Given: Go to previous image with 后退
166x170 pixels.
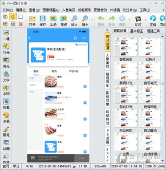Looking at the screenshot, I should point(53,21).
